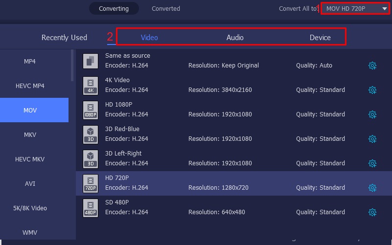Show the Converted list
392x245 pixels.
(x=166, y=9)
